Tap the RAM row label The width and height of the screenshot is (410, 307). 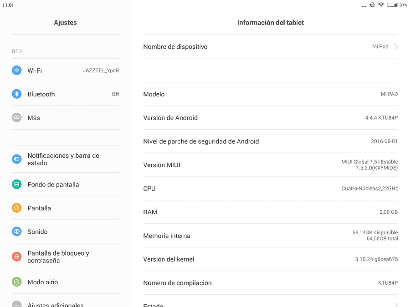coord(150,212)
